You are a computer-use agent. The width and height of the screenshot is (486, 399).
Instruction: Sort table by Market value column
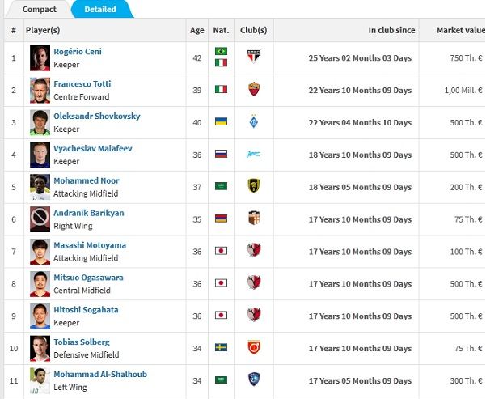460,30
